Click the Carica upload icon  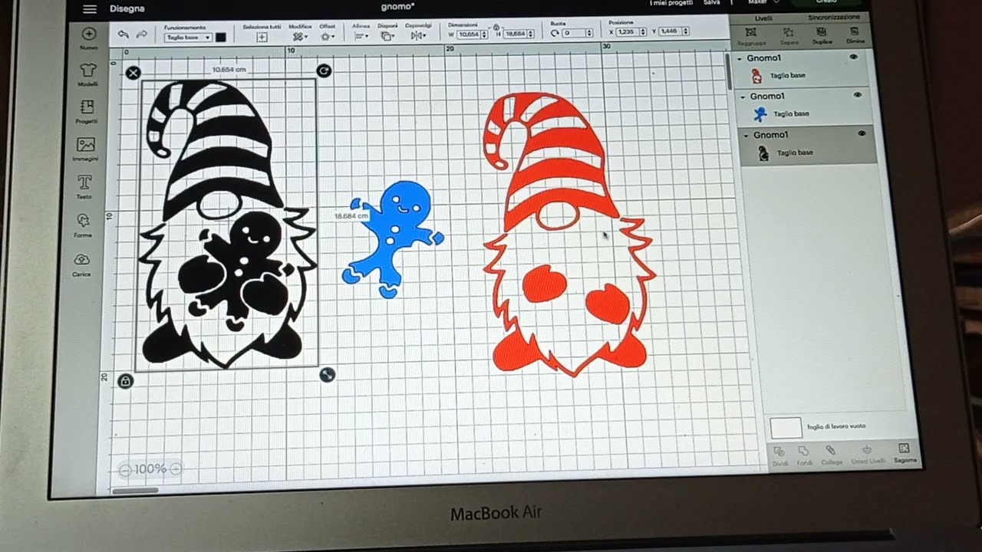pyautogui.click(x=82, y=259)
